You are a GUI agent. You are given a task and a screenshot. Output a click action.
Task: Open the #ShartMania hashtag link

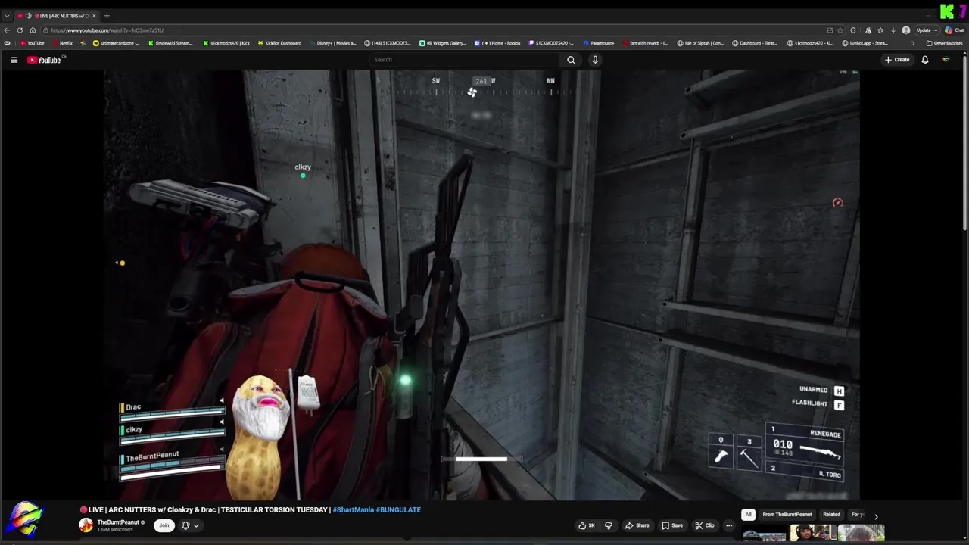tap(353, 510)
